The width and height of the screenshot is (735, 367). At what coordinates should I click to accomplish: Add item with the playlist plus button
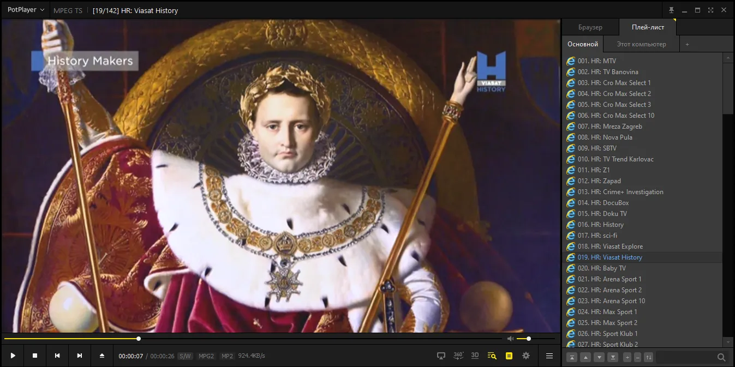point(628,357)
